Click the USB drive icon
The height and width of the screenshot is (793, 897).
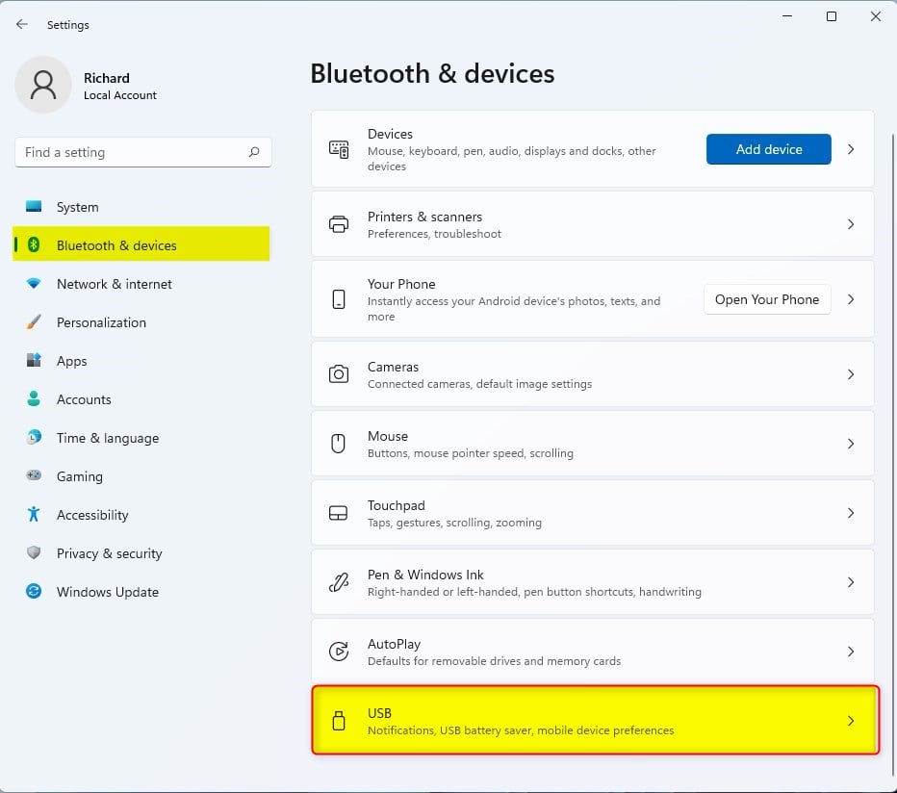338,721
